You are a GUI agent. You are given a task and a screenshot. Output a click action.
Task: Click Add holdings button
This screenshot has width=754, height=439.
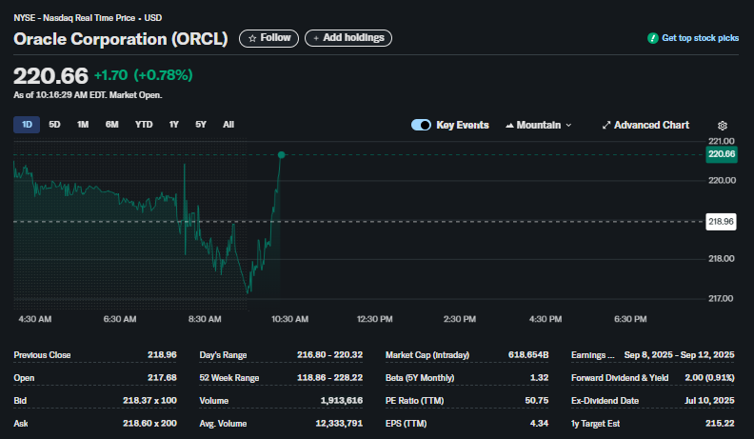348,38
